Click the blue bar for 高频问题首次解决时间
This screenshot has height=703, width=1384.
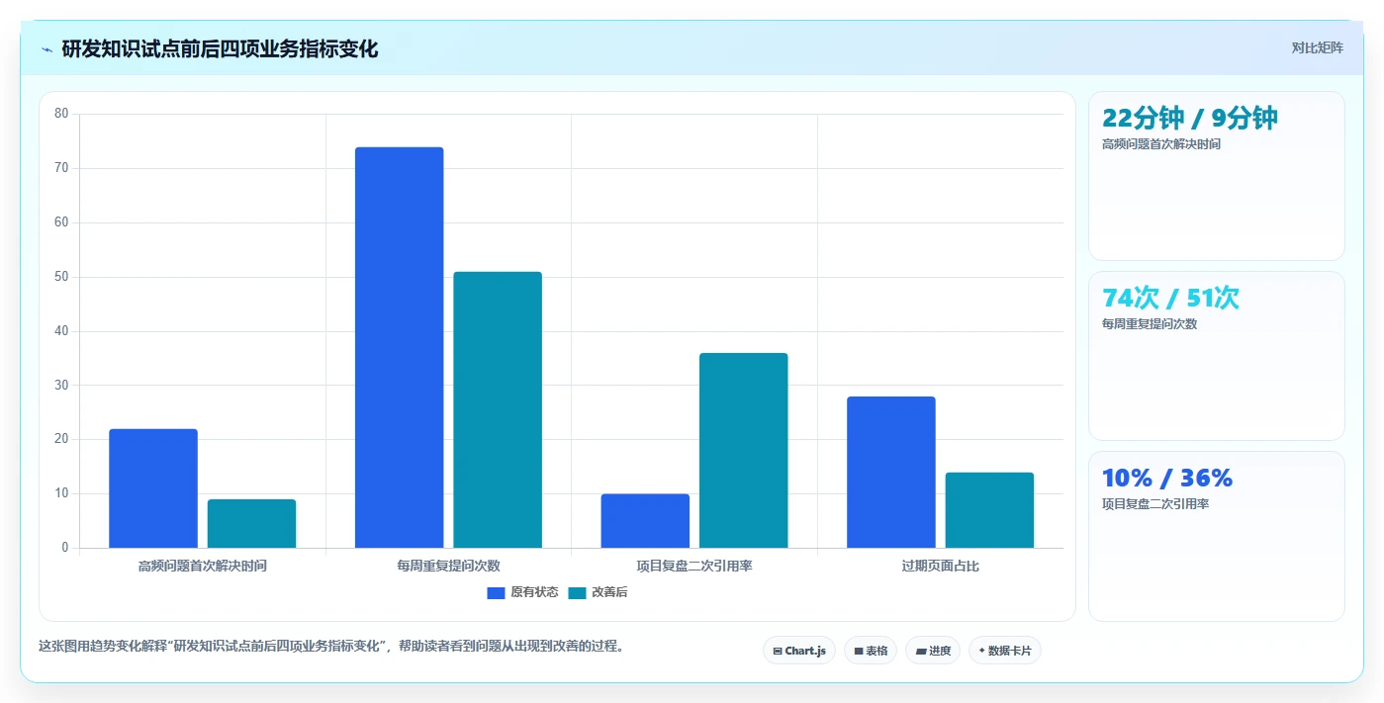tap(153, 488)
